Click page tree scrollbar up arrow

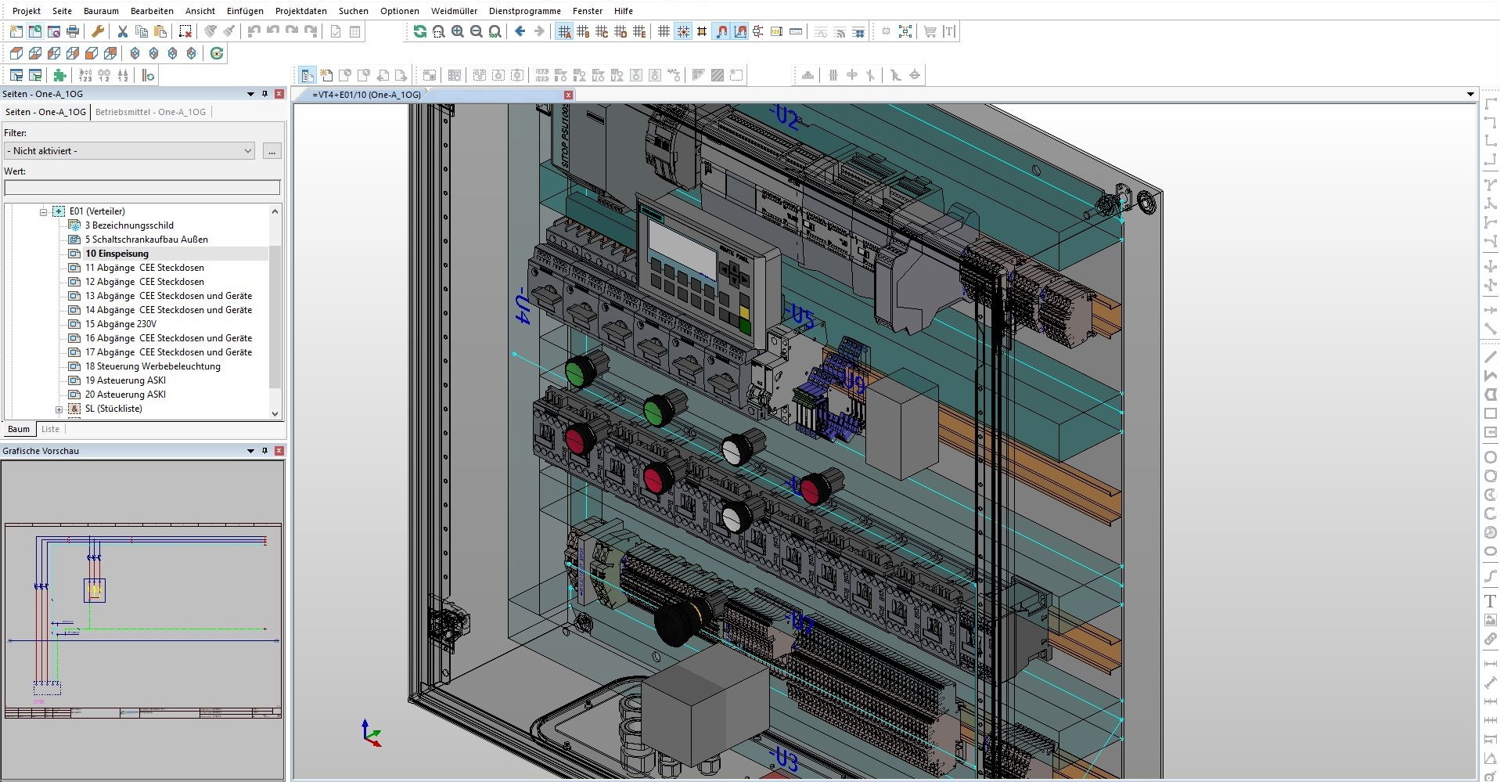275,211
